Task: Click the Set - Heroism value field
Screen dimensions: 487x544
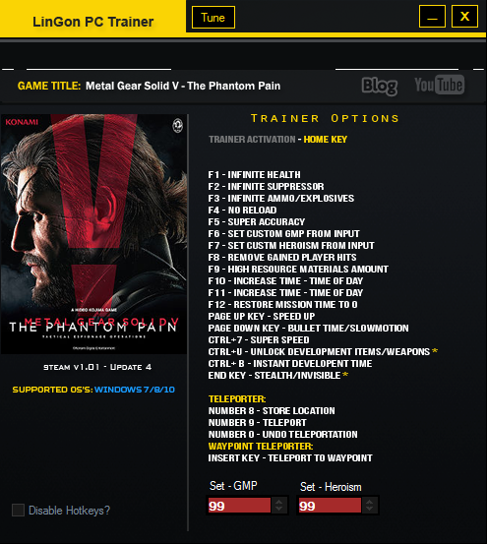Action: point(330,506)
